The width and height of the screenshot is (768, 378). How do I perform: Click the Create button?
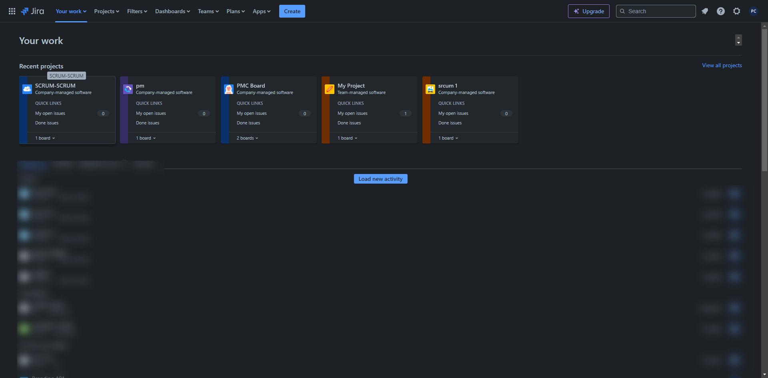pos(292,11)
